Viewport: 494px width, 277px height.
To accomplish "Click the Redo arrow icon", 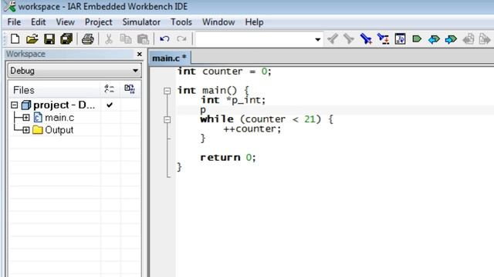I will [x=181, y=39].
